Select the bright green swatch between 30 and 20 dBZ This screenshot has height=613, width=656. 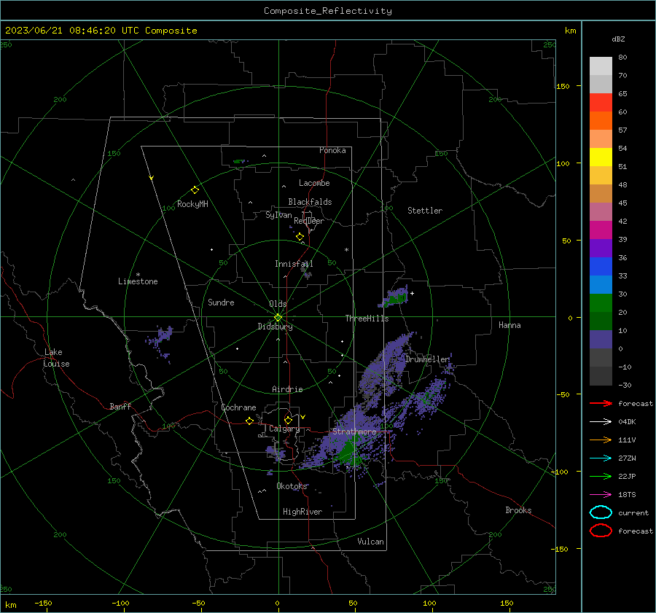pos(601,303)
